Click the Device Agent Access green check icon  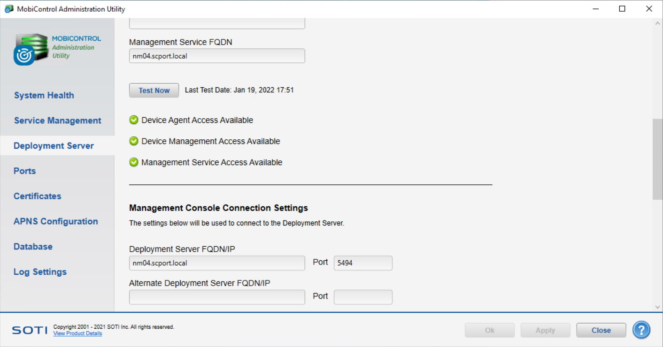pos(134,120)
